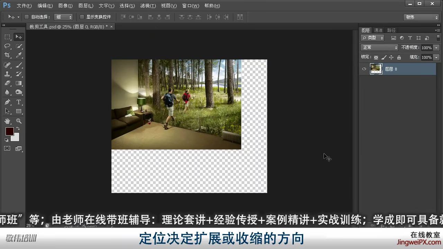Reset to default foreground and background colors
443x249 pixels.
click(x=6, y=140)
